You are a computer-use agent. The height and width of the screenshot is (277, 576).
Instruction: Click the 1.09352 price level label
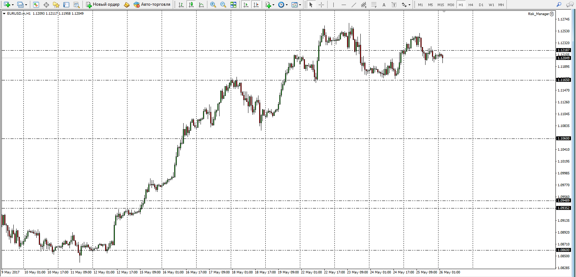coord(563,208)
